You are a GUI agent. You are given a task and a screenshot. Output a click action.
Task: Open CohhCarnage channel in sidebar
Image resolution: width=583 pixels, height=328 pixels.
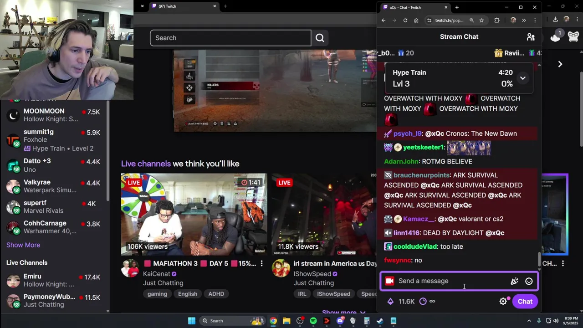[55, 227]
